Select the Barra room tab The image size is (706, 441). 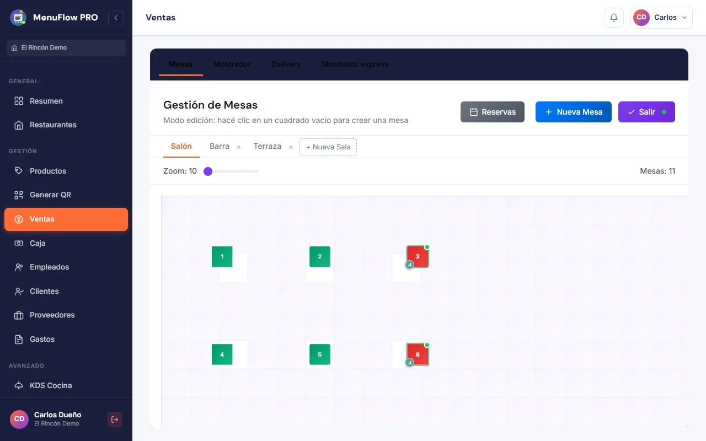(x=220, y=147)
